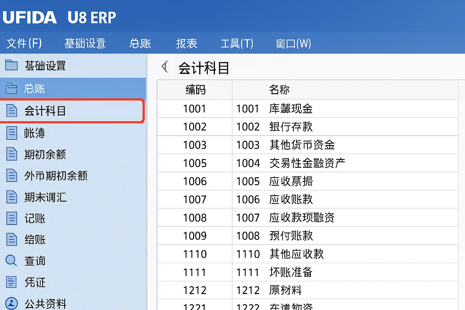Click the 查询 magnifier icon

(x=12, y=261)
